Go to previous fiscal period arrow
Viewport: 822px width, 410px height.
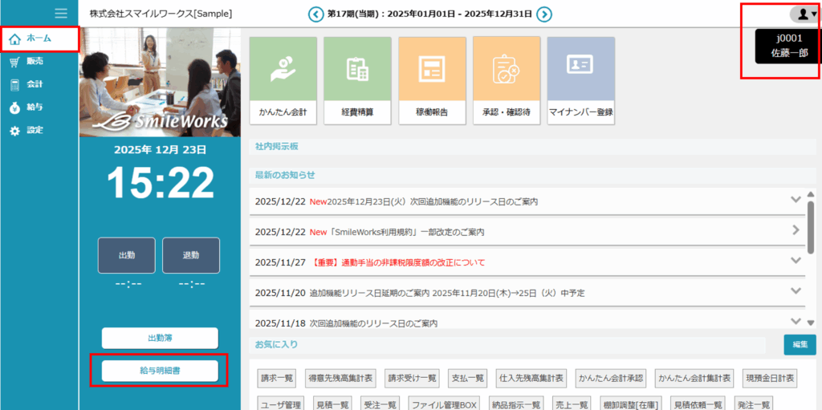[316, 14]
